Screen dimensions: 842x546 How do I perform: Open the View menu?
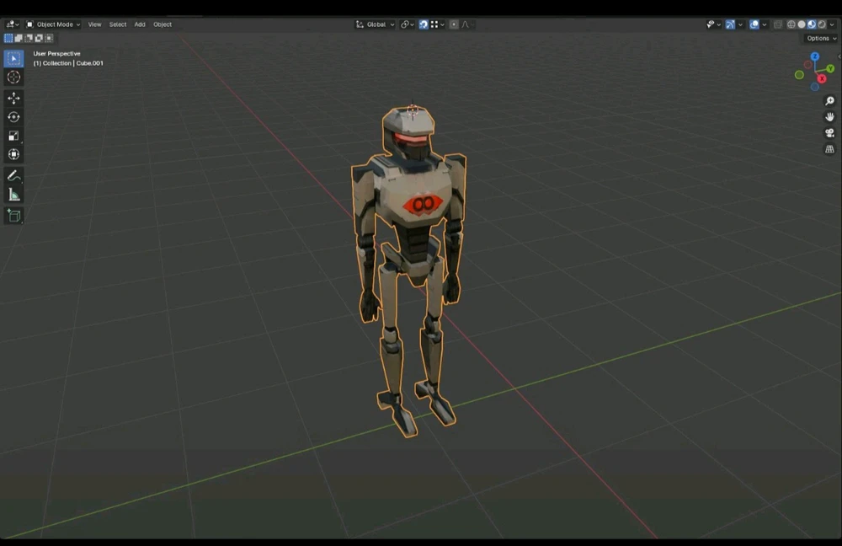click(x=94, y=24)
